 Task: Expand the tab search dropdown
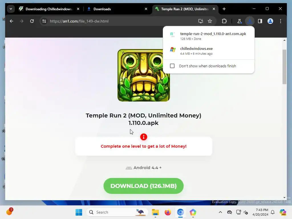(x=11, y=9)
